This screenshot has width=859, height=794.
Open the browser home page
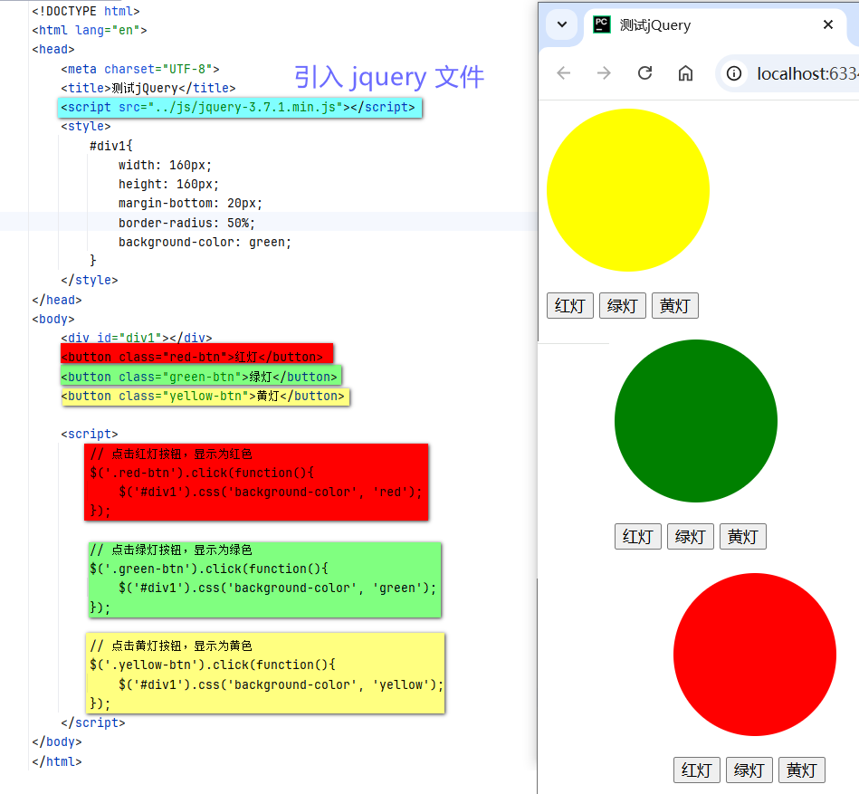point(685,72)
